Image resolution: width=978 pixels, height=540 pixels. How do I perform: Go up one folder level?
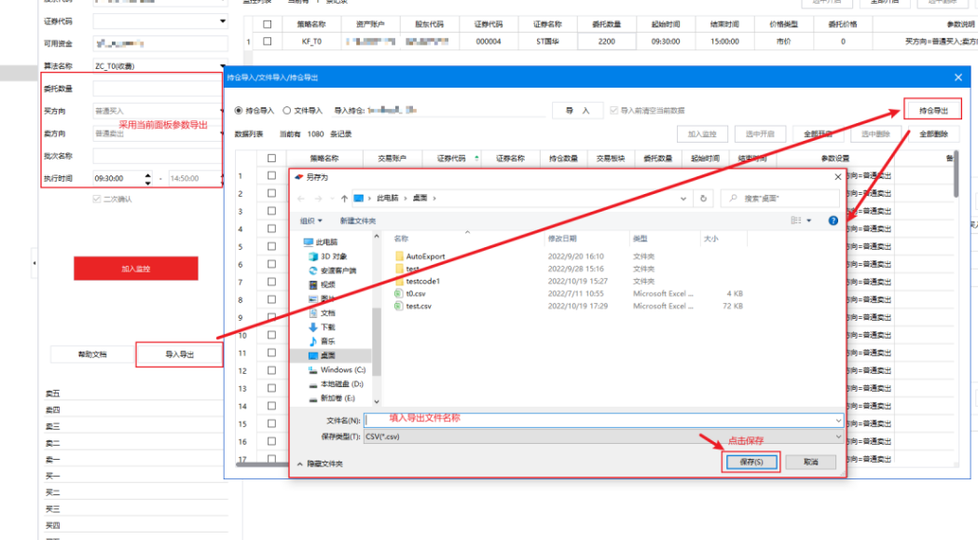pyautogui.click(x=344, y=199)
